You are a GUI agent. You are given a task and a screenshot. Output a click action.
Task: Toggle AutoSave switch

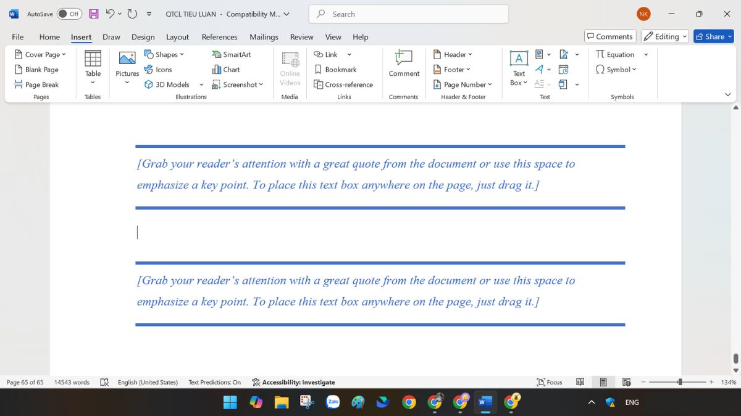(x=70, y=14)
